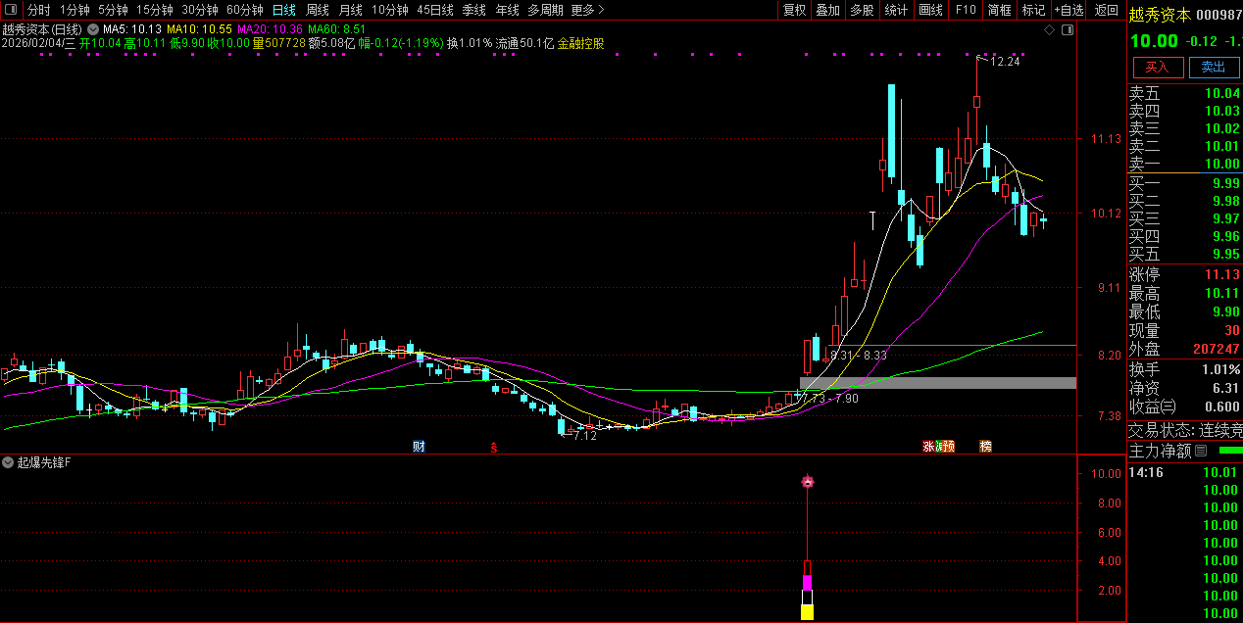
Task: Click the red S marker on timeline
Action: pyautogui.click(x=494, y=447)
